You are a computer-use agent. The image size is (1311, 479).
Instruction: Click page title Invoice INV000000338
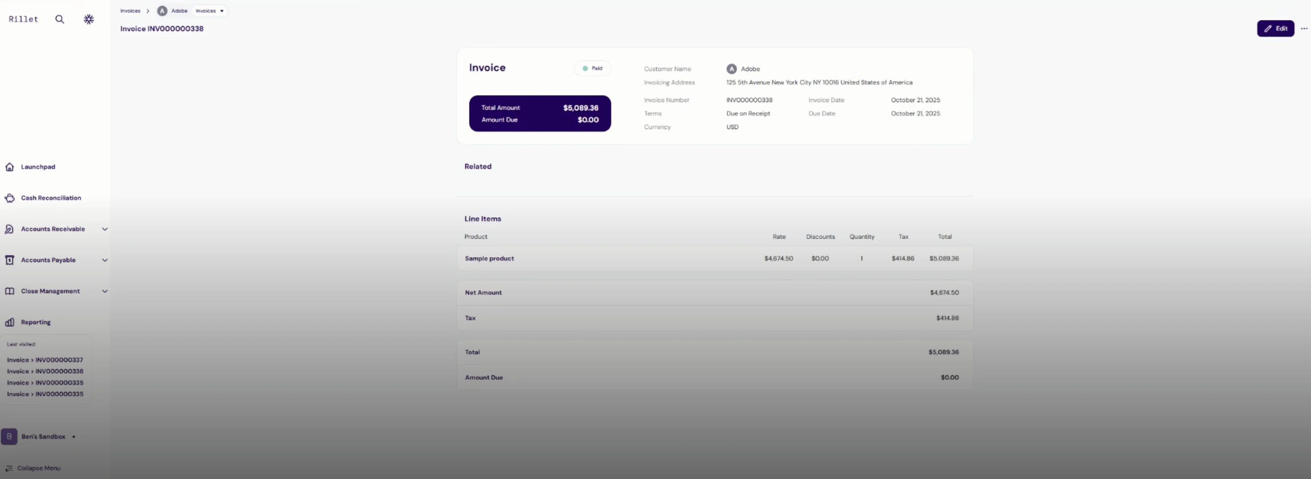[162, 28]
